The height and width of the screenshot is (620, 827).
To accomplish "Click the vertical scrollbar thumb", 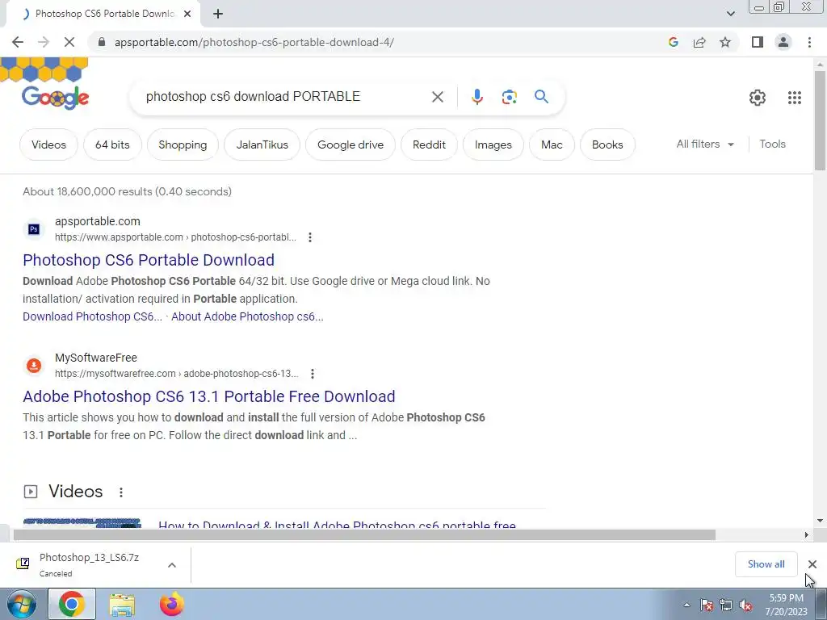I will pos(820,120).
